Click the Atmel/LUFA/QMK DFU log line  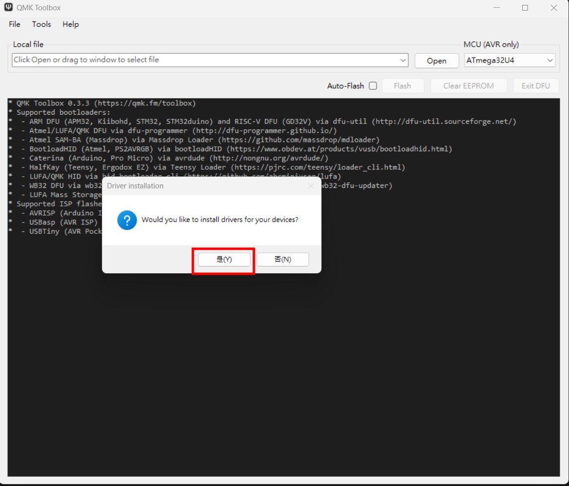coord(173,130)
